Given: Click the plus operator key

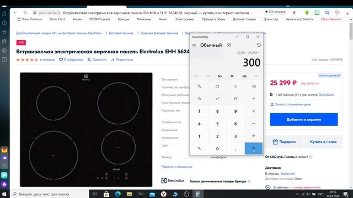Looking at the screenshot, I should tap(254, 136).
